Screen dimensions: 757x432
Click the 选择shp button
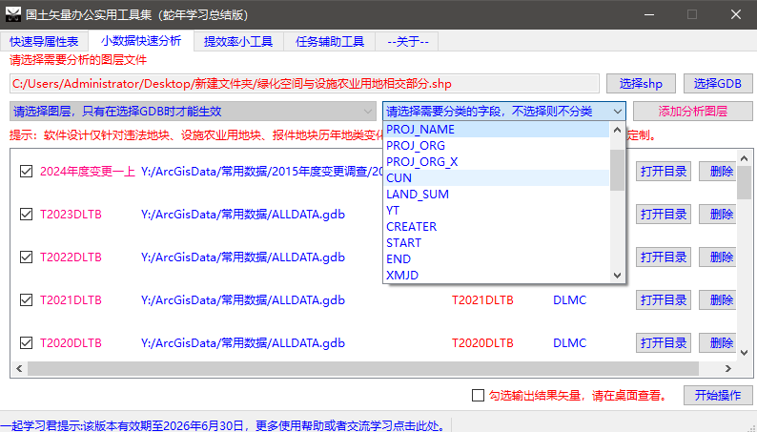[x=640, y=83]
